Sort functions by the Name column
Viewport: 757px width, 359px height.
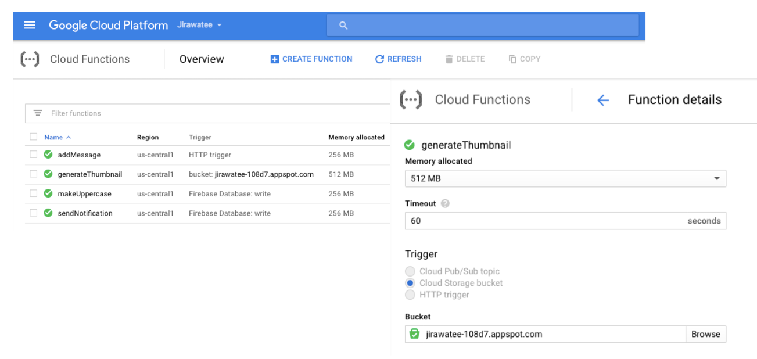53,137
